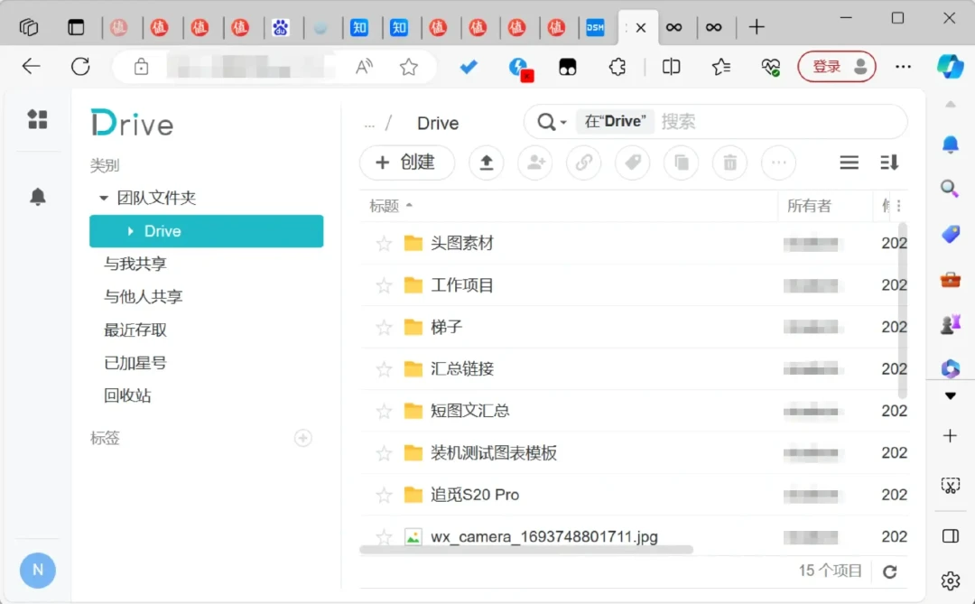The width and height of the screenshot is (975, 604).
Task: Star the 短图文汇总 folder
Action: click(384, 411)
